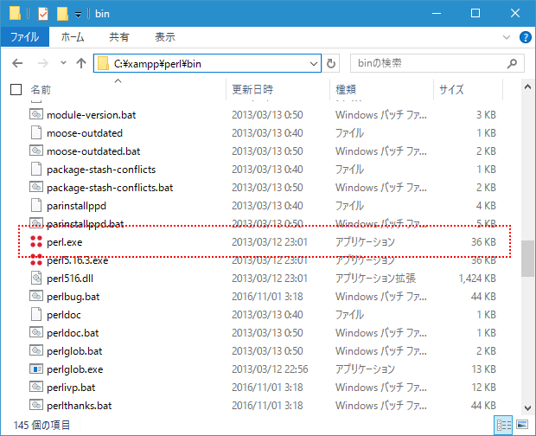Click the parinstallppd blank file icon
This screenshot has width=536, height=436.
pyautogui.click(x=36, y=205)
